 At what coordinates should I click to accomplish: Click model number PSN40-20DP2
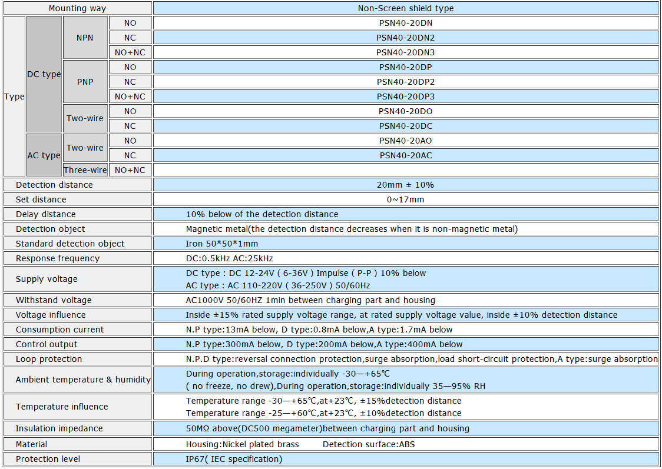(x=406, y=82)
